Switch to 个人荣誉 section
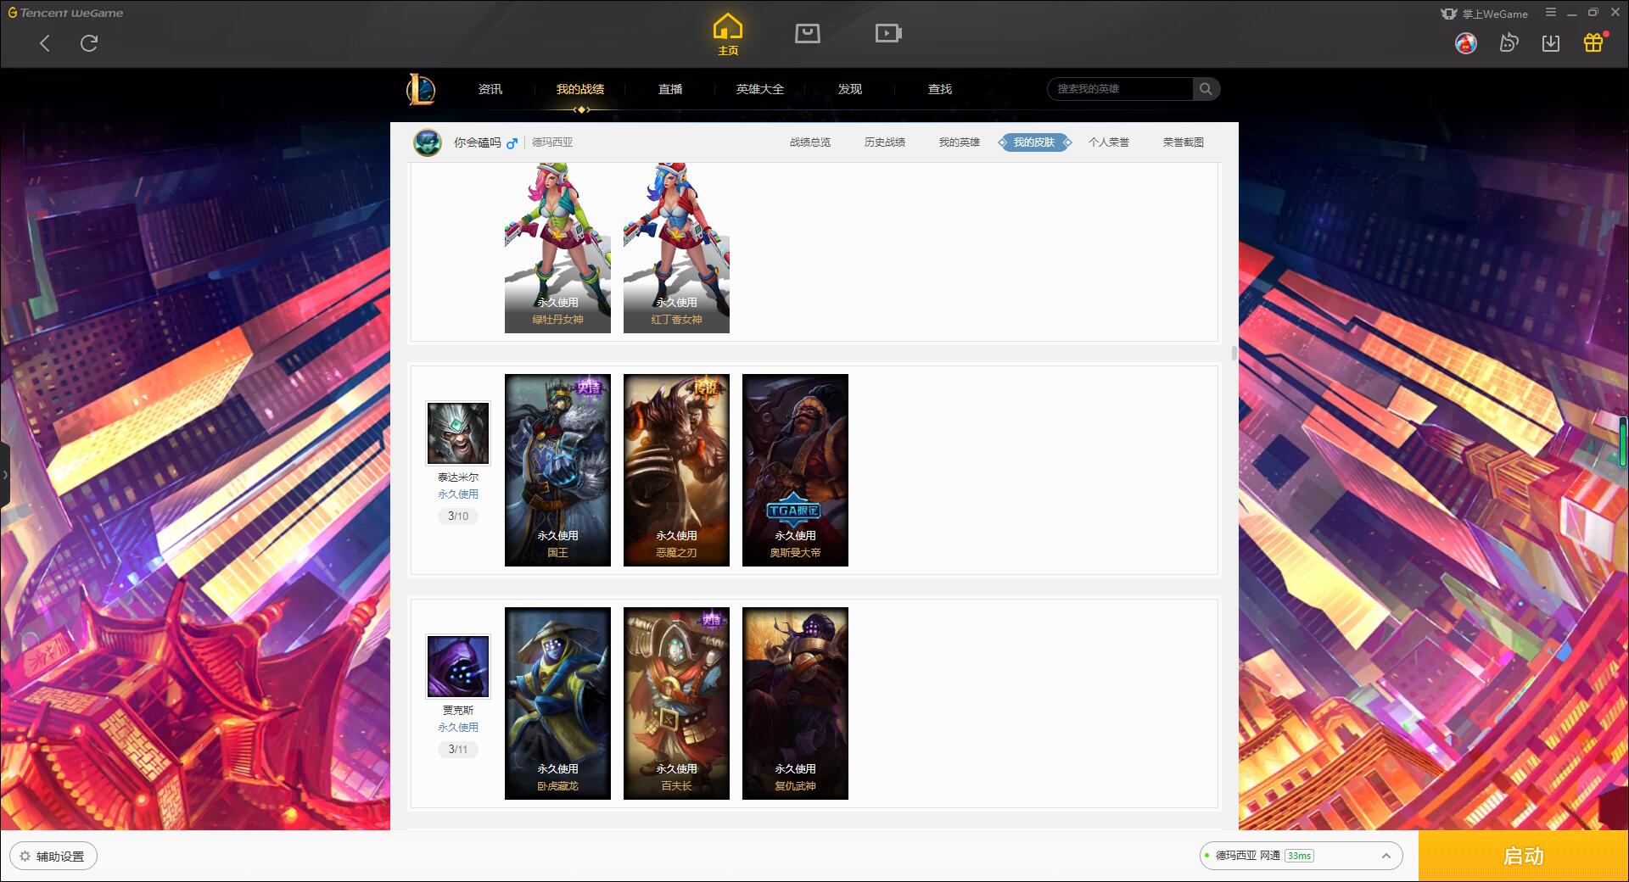This screenshot has height=882, width=1629. point(1109,142)
